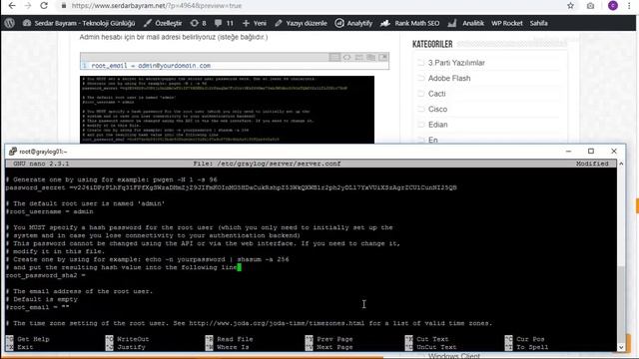This screenshot has width=639, height=359.
Task: Open the Yeni menu in admin bar
Action: (x=255, y=23)
